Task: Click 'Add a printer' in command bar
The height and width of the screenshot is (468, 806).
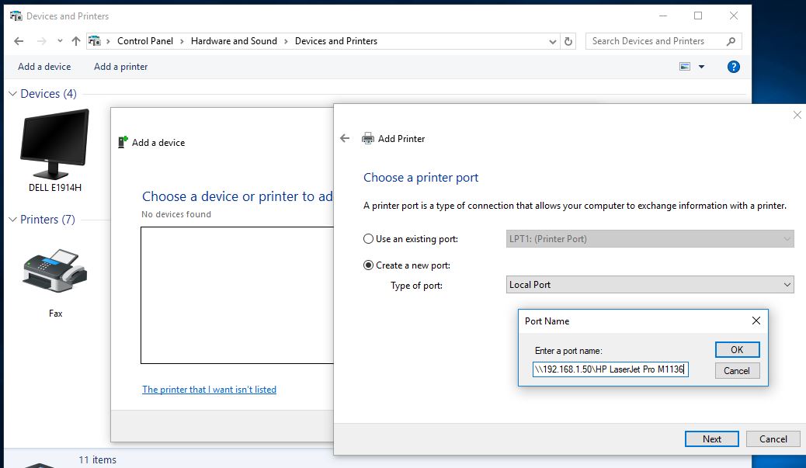Action: [x=120, y=67]
